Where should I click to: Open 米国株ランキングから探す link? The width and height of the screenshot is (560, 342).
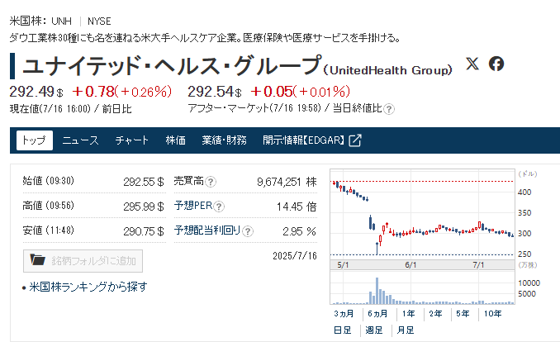point(88,287)
